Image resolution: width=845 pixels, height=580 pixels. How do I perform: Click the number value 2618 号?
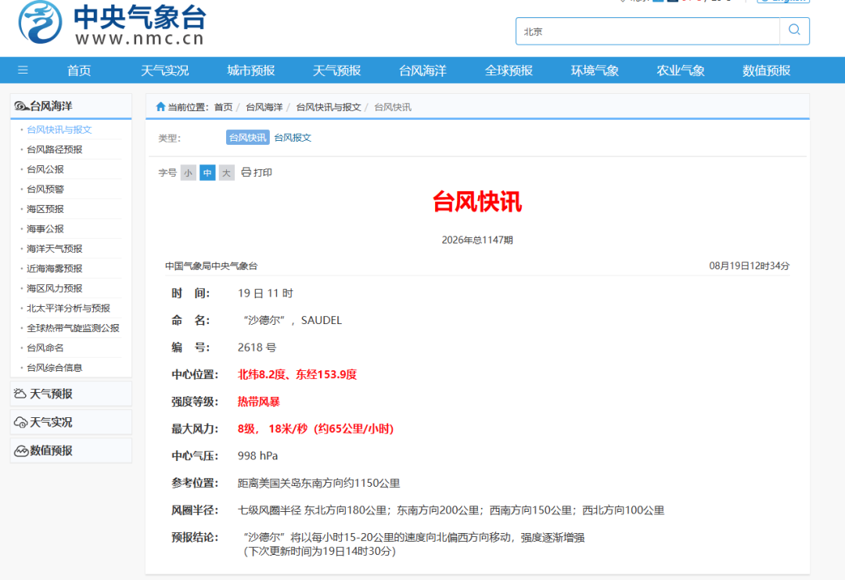(x=257, y=348)
